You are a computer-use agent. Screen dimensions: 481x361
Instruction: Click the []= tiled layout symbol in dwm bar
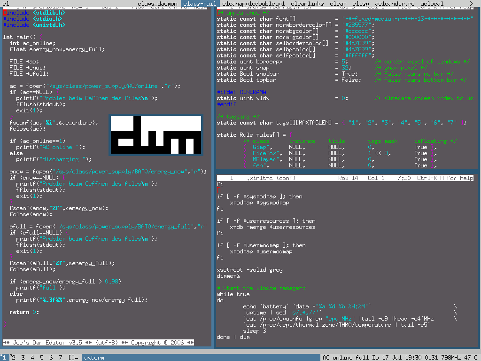(73, 357)
